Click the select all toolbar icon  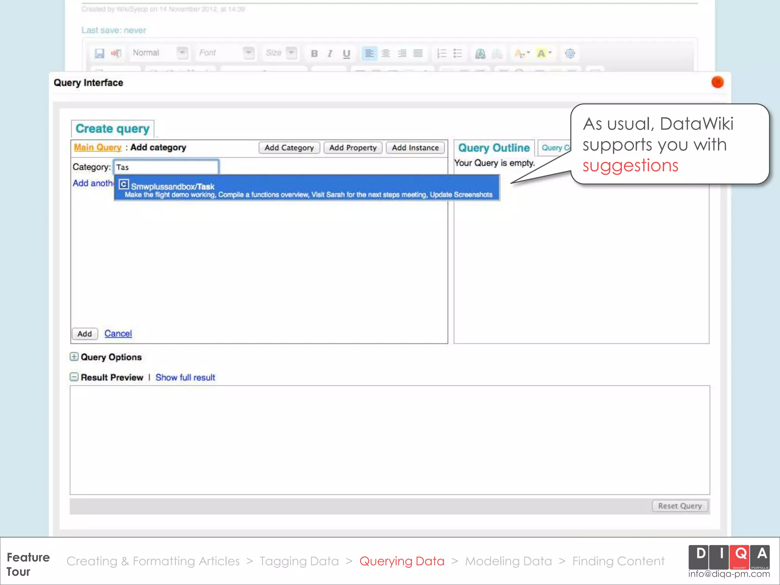click(x=570, y=54)
